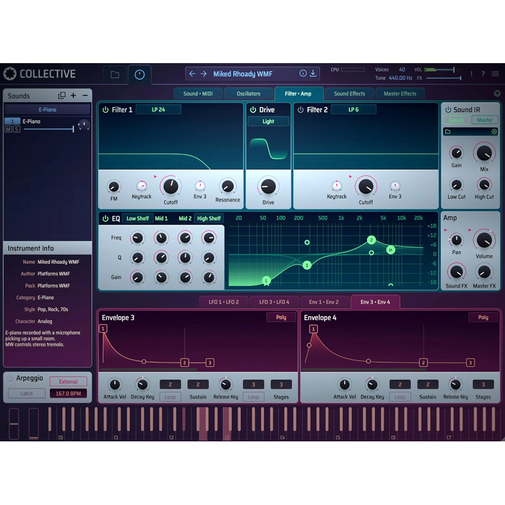505x505 pixels.
Task: Toggle Filter 1 power button
Action: [x=106, y=110]
